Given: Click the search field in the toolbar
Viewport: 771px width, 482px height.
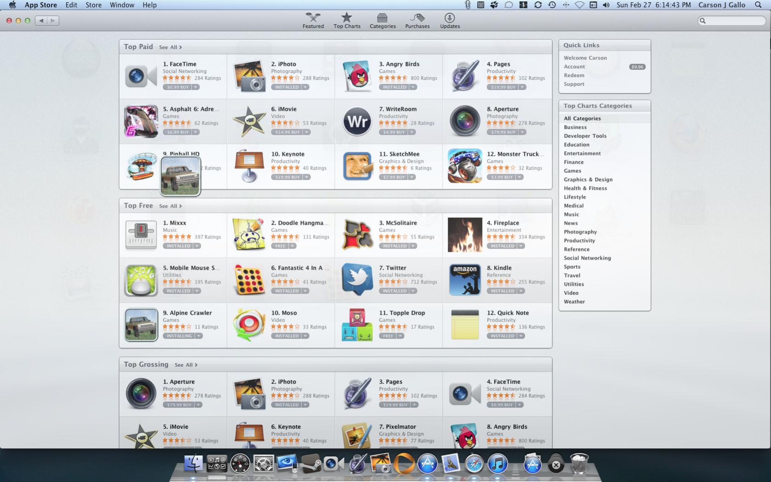Looking at the screenshot, I should (x=732, y=21).
